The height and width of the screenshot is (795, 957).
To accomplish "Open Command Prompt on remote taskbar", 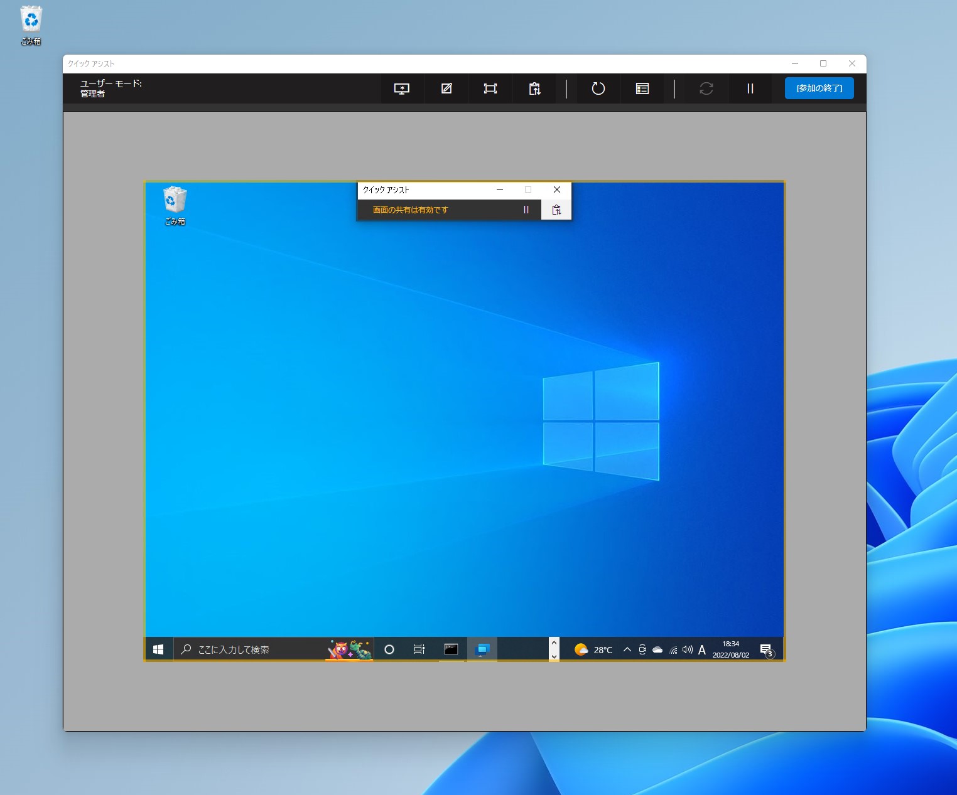I will coord(451,649).
